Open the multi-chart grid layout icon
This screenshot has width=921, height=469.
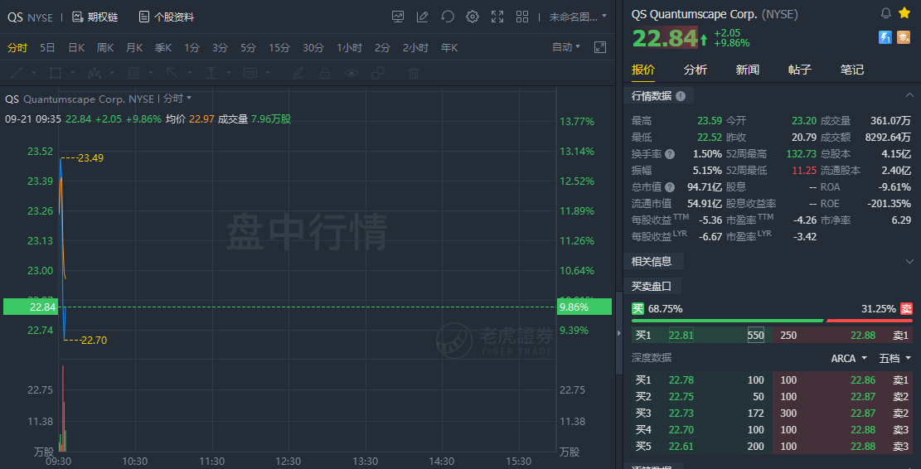[x=521, y=17]
